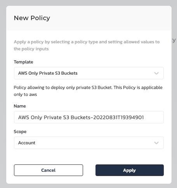Viewport: 177px width, 188px height.
Task: Select the 'Account' scope value text
Action: (27, 143)
